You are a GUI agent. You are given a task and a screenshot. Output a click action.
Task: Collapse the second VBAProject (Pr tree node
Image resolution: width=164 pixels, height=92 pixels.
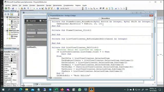[5, 31]
